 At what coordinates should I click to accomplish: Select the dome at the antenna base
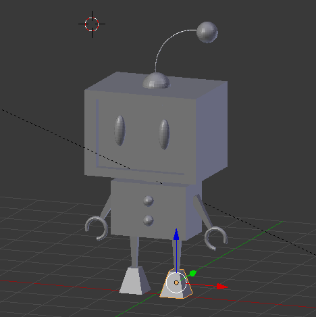coord(156,80)
